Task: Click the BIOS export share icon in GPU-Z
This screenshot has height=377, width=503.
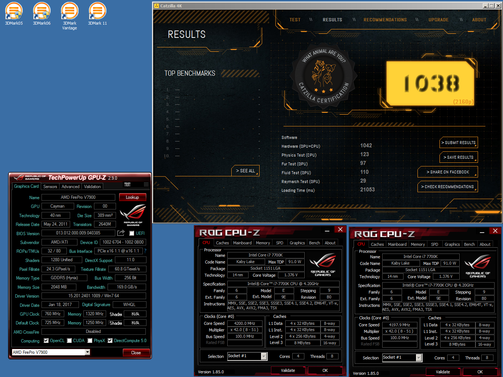Action: [121, 233]
